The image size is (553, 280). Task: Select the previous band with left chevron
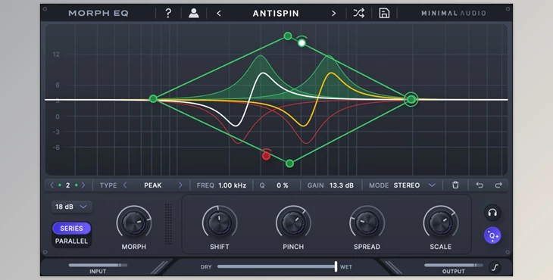pyautogui.click(x=52, y=185)
